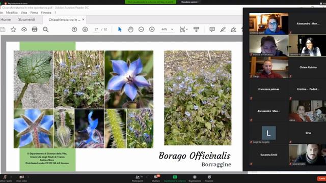Screen dimensions: 326x183
Task: Click the red leave meeting button
Action: 321,178
